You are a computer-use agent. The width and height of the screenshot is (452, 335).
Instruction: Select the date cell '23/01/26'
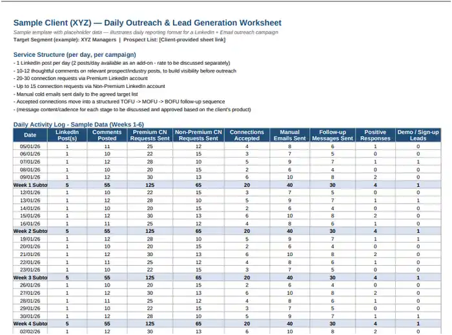(30, 270)
